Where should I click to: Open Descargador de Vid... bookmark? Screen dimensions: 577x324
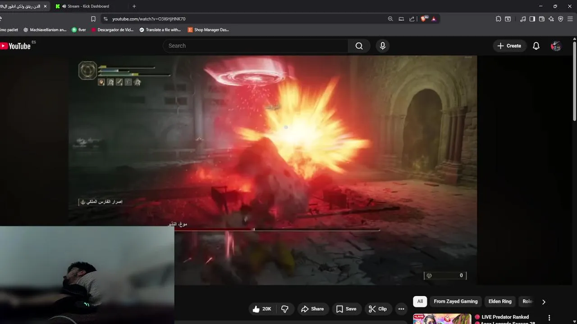pos(113,30)
